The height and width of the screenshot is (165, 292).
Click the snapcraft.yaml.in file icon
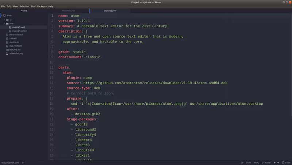(10, 31)
